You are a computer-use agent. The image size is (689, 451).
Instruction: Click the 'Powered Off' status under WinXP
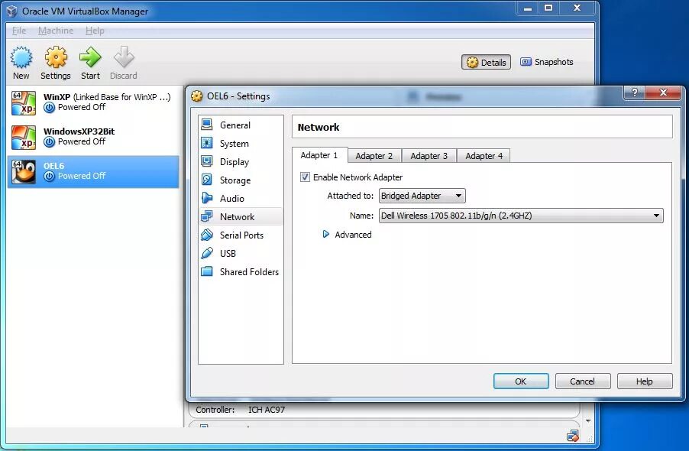[x=82, y=107]
